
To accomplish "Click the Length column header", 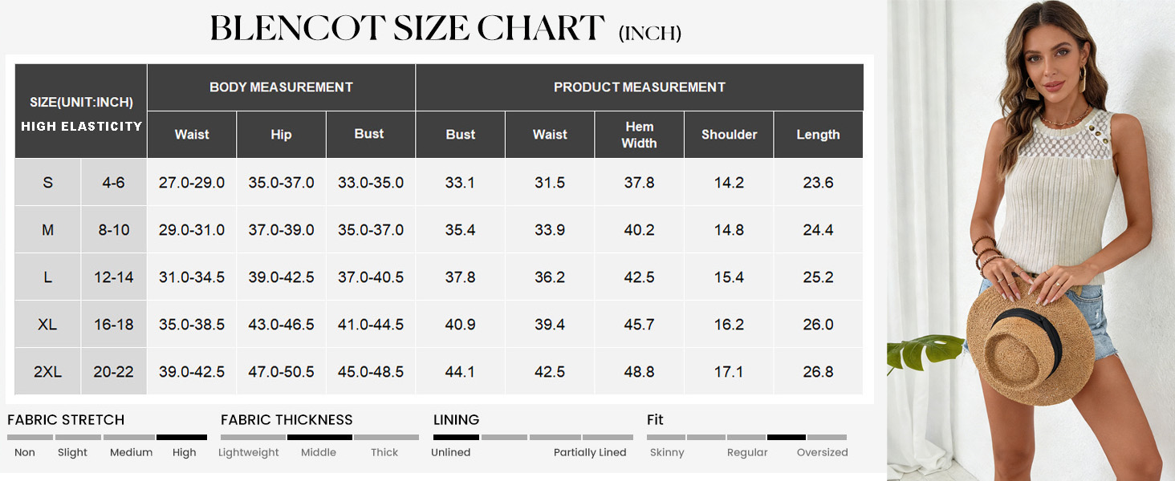I will pos(818,135).
